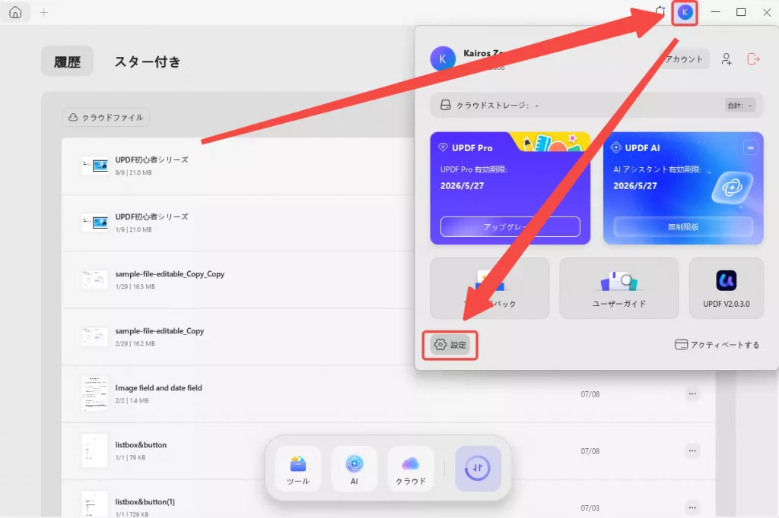
Task: Open the フィードバック feedback tile
Action: [489, 289]
